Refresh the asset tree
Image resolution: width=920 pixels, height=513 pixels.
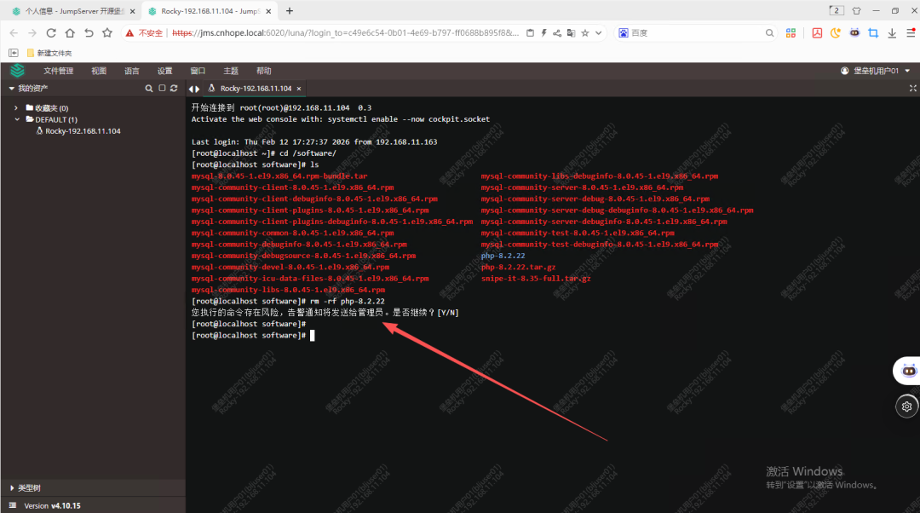[174, 88]
